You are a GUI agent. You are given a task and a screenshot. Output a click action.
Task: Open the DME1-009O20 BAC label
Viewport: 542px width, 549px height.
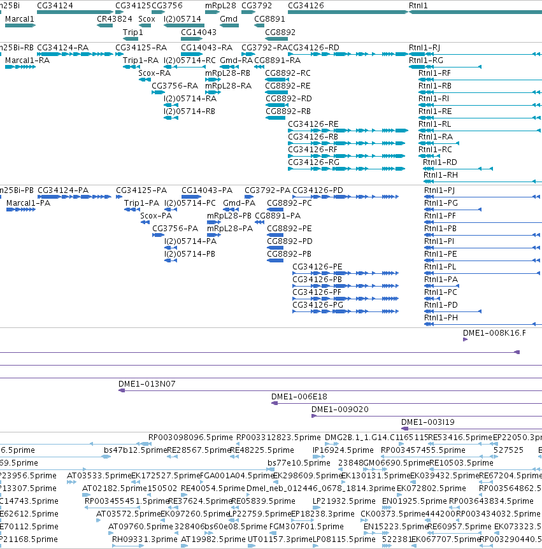pos(340,410)
